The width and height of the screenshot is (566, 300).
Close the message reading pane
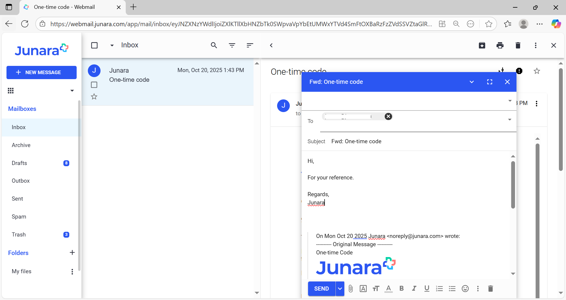pos(554,45)
